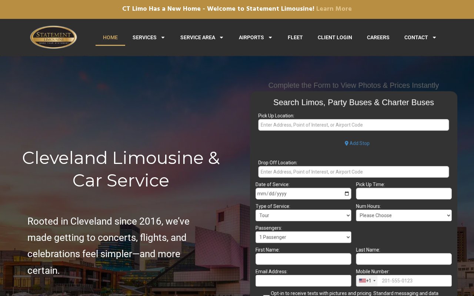474x296 pixels.
Task: Select the US flag country code selector
Action: point(367,281)
